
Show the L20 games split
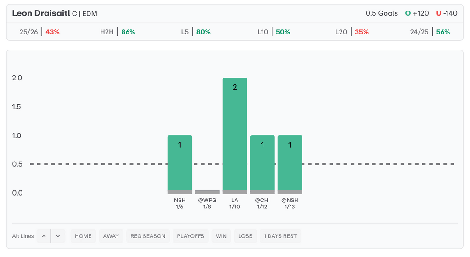[x=352, y=32]
